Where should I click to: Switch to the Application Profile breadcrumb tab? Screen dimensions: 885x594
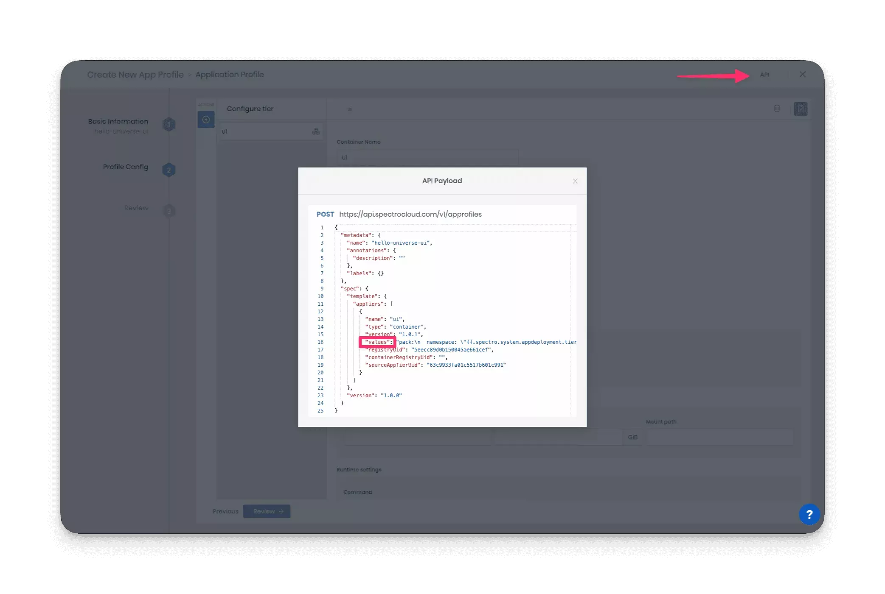(x=230, y=74)
